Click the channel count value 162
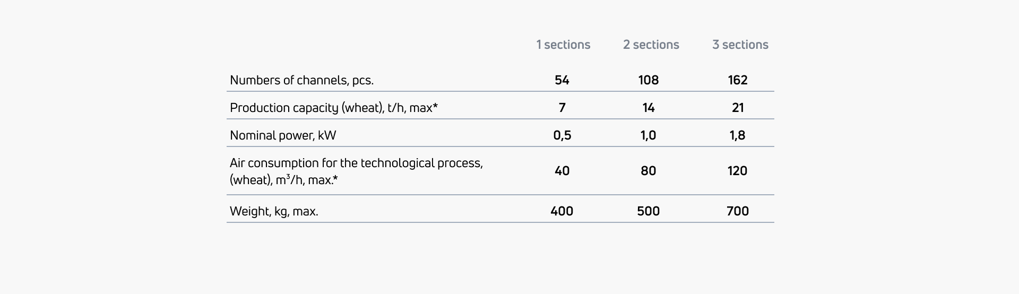 (x=737, y=80)
